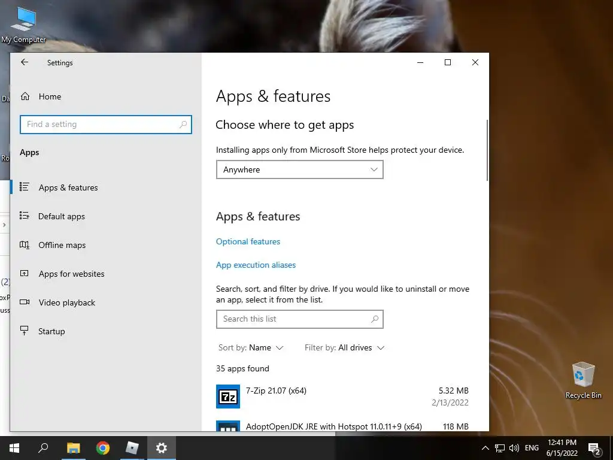Open Apps for websites settings
613x460 pixels.
point(71,274)
